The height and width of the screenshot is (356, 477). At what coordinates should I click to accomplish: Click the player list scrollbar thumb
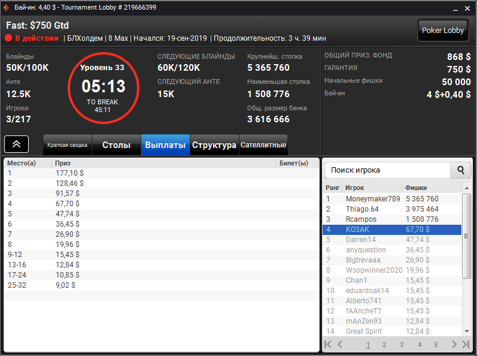(x=467, y=236)
